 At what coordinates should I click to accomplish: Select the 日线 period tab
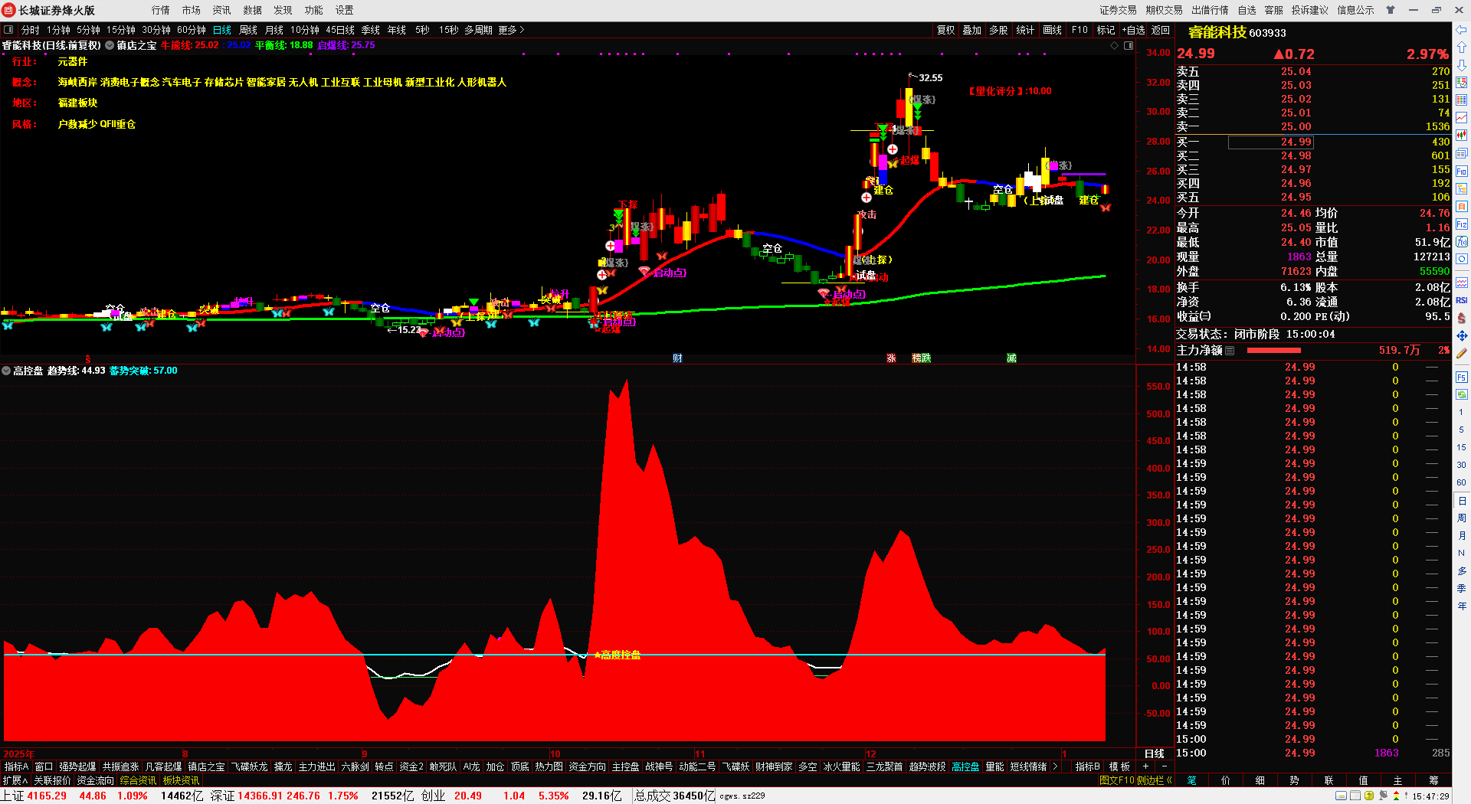[222, 30]
